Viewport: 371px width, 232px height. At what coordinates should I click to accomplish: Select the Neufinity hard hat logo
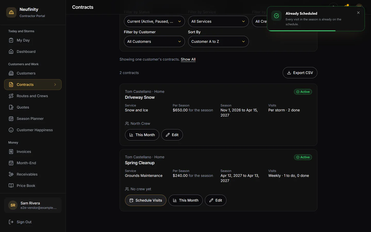click(11, 12)
